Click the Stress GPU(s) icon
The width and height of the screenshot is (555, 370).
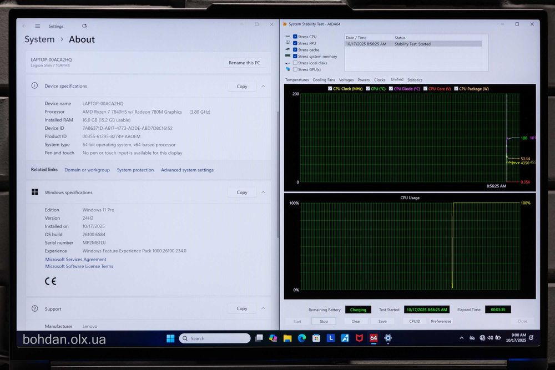pos(287,69)
